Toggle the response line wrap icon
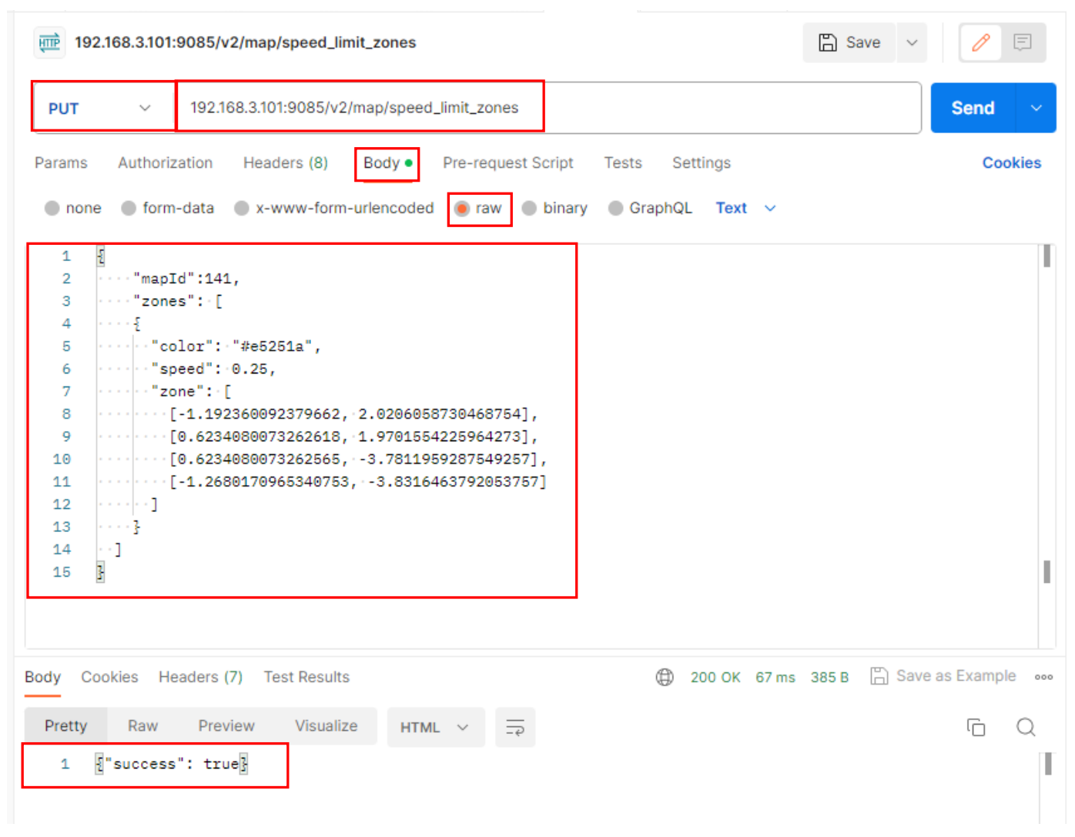1075x837 pixels. [x=515, y=727]
